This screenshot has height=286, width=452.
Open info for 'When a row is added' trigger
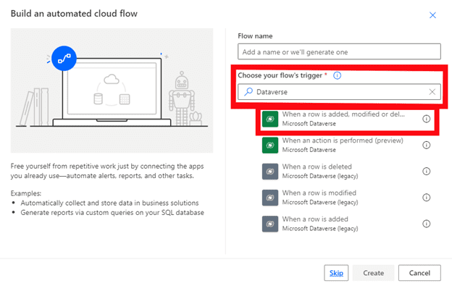click(x=427, y=224)
